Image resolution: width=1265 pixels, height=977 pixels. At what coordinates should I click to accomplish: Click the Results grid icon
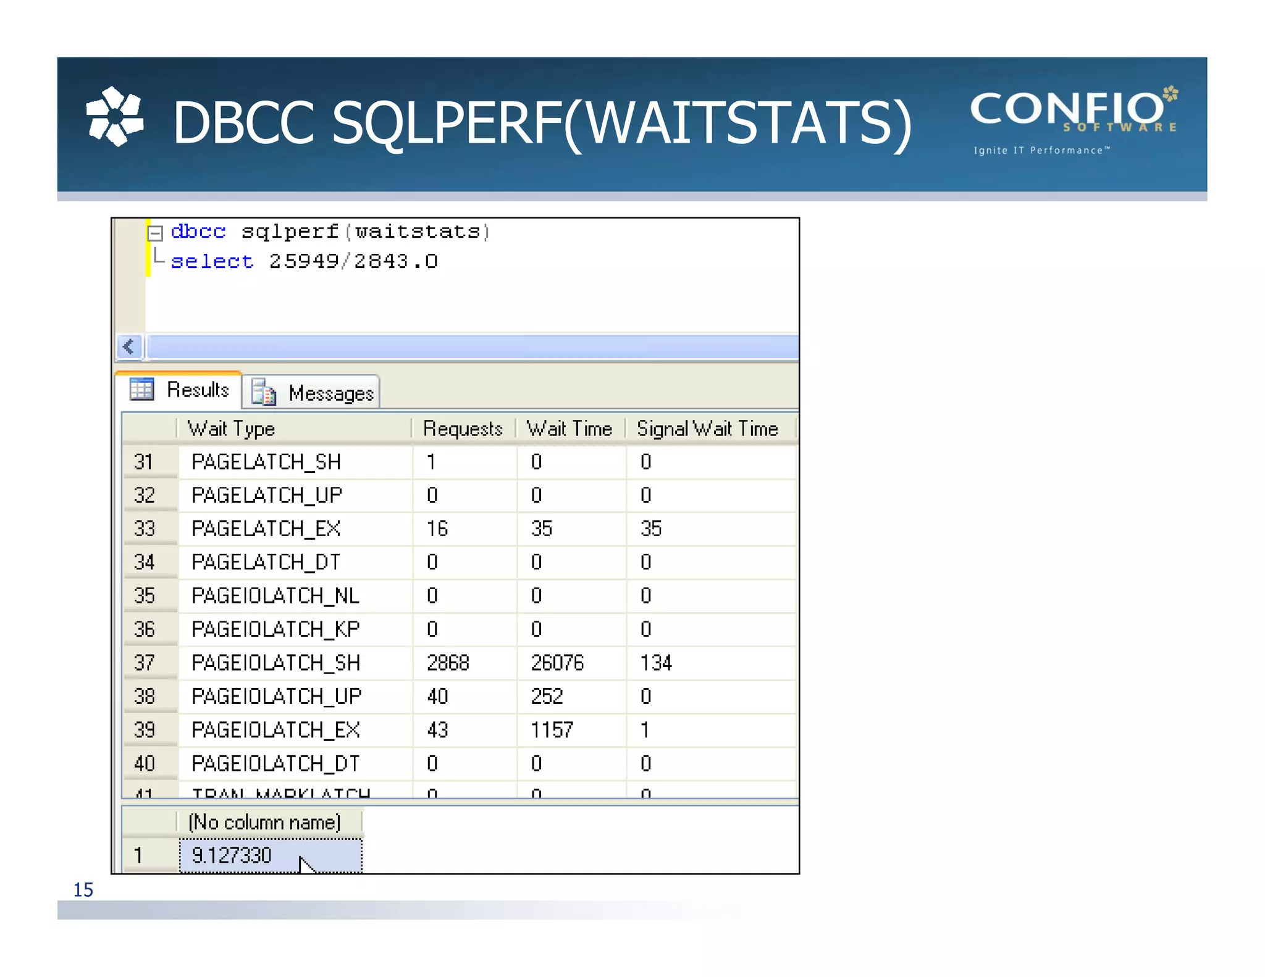[141, 389]
